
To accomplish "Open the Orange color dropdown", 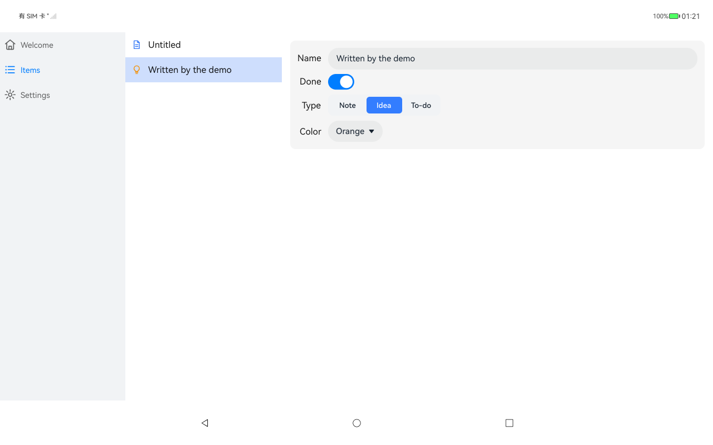I will [355, 131].
